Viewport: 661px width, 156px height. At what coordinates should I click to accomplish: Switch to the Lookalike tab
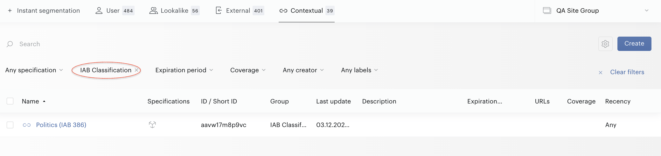[x=174, y=11]
